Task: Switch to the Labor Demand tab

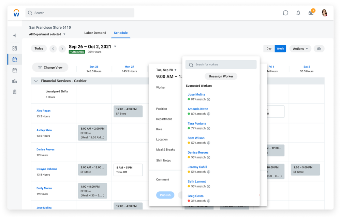Action: click(95, 33)
